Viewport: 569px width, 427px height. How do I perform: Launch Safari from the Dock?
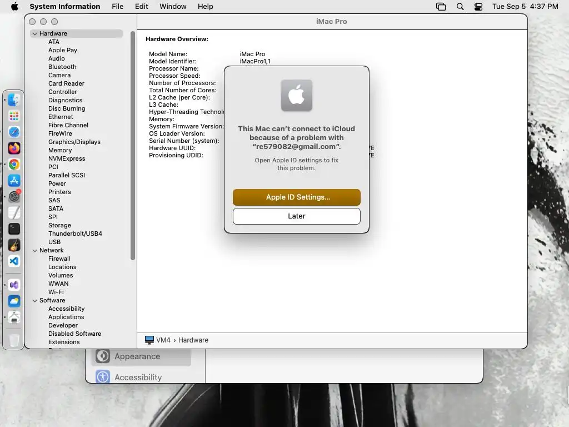tap(14, 132)
